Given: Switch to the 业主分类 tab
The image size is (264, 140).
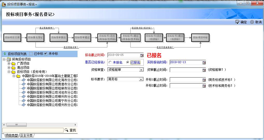Looking at the screenshot, I should (27, 136).
